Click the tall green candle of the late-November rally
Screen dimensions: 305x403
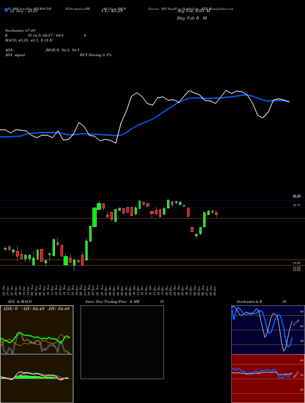[x=95, y=217]
